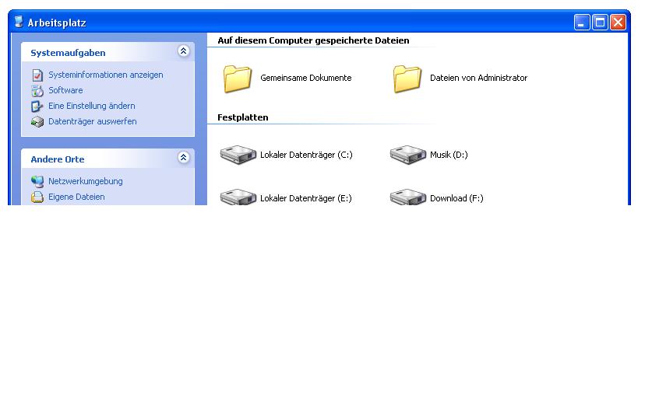This screenshot has height=398, width=652.
Task: Click the Festplatten group header
Action: 243,117
